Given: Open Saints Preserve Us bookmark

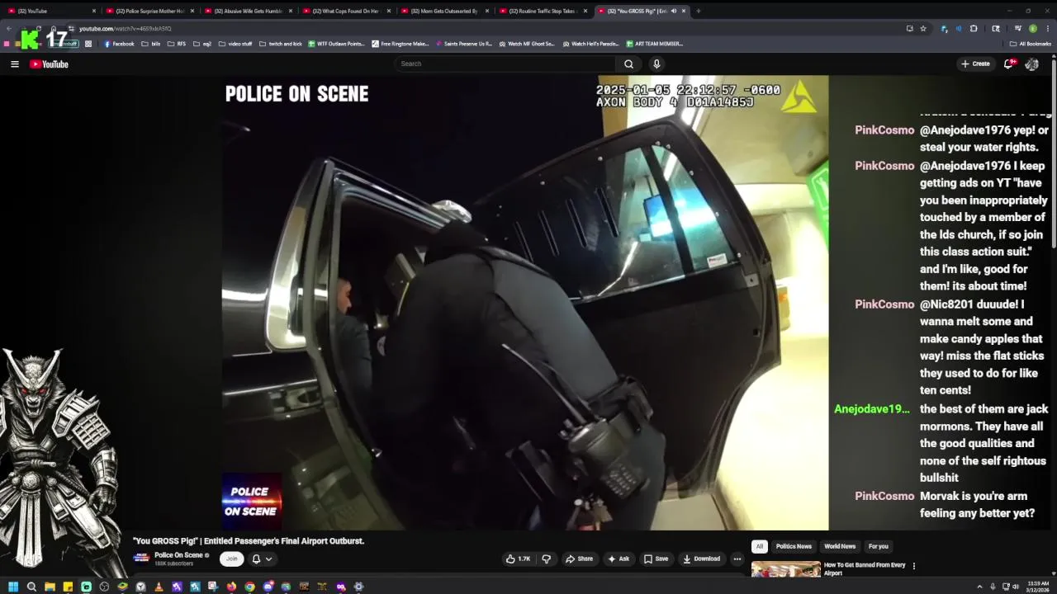Looking at the screenshot, I should tap(463, 44).
